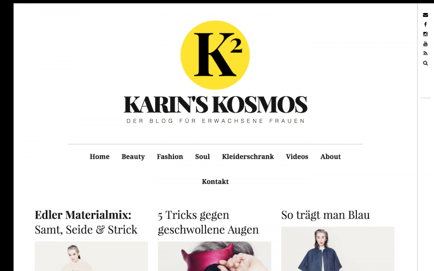
Task: Open article So trägt man Blau
Action: click(x=325, y=215)
